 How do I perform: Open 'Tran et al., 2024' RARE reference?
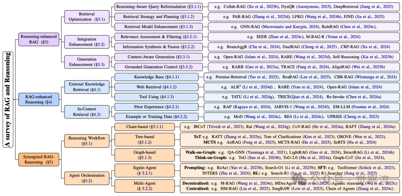(307, 87)
